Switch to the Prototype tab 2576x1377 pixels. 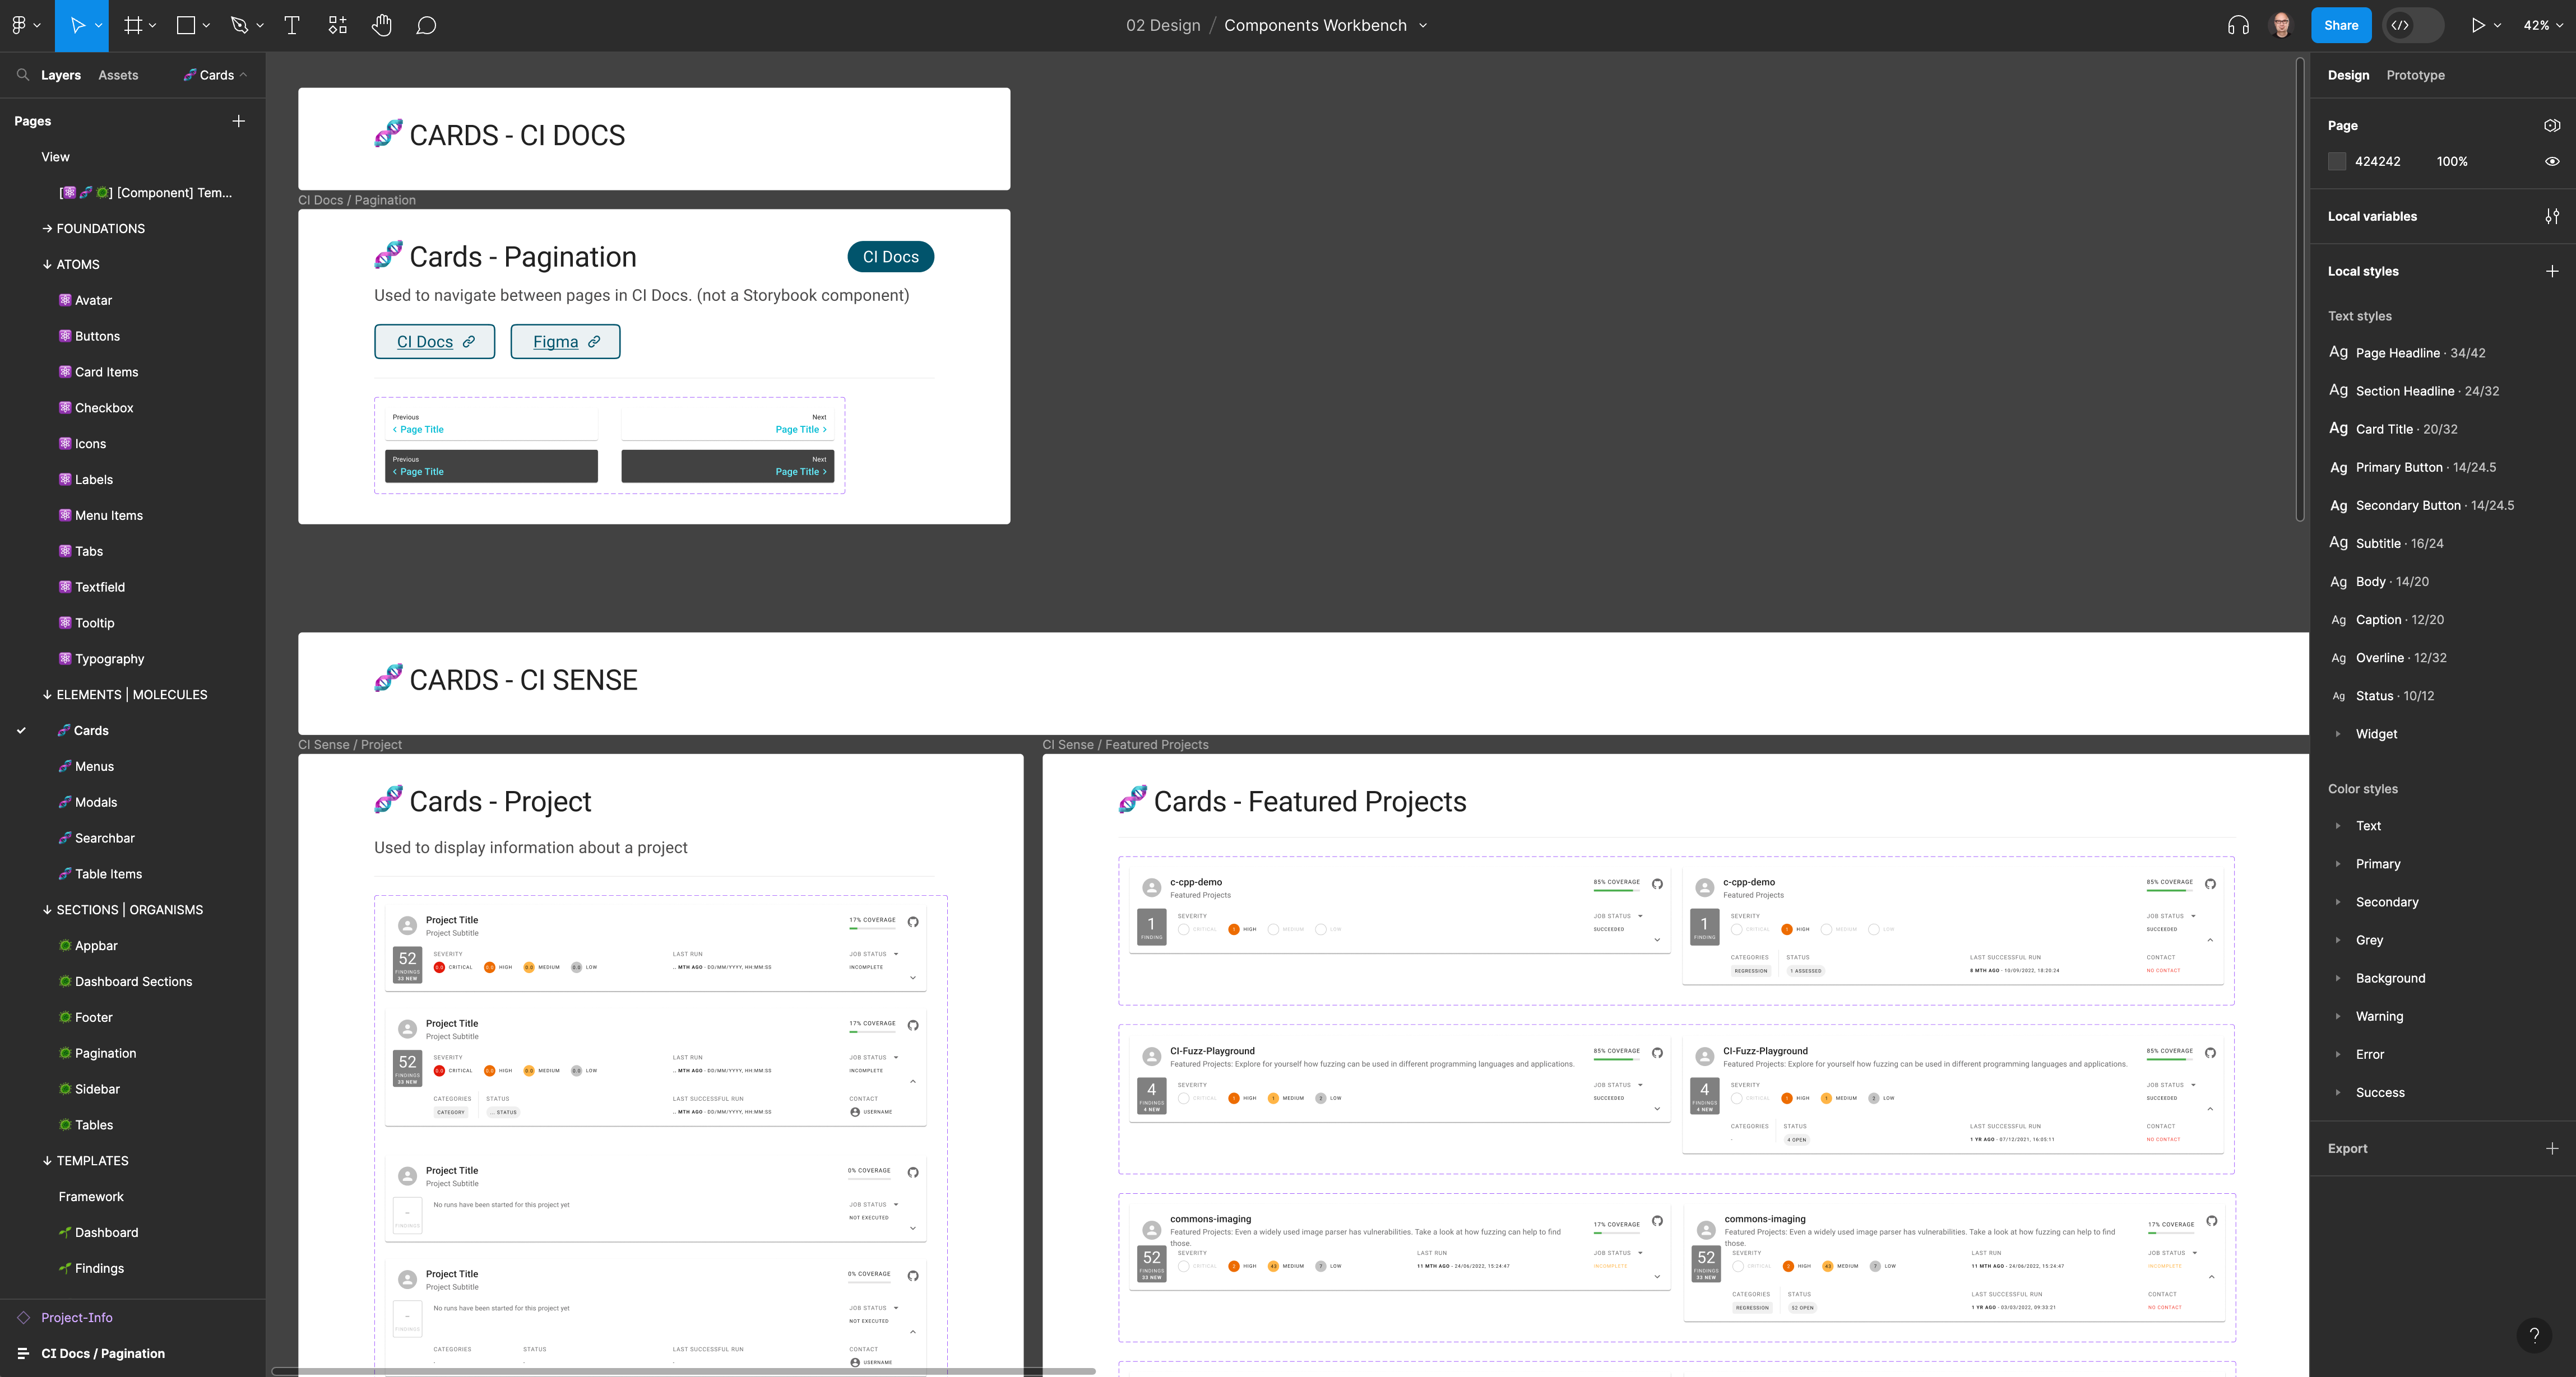(2415, 75)
